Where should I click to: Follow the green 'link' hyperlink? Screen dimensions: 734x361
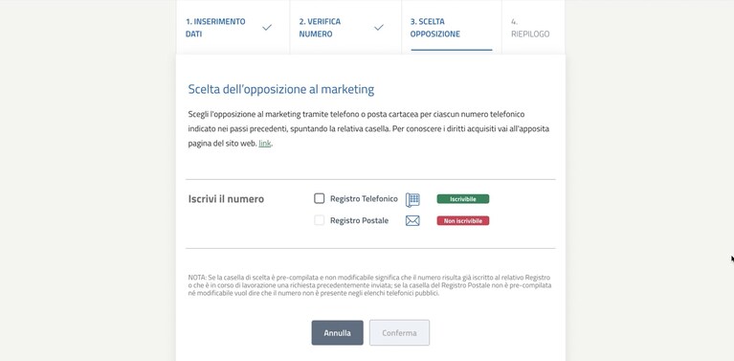point(264,144)
